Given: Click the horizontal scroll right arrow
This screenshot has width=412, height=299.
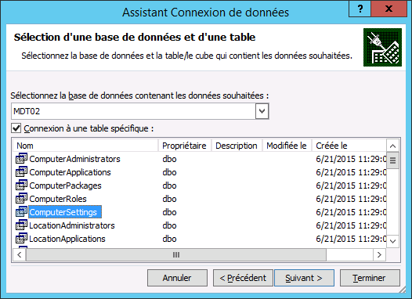Looking at the screenshot, I should pyautogui.click(x=379, y=254).
